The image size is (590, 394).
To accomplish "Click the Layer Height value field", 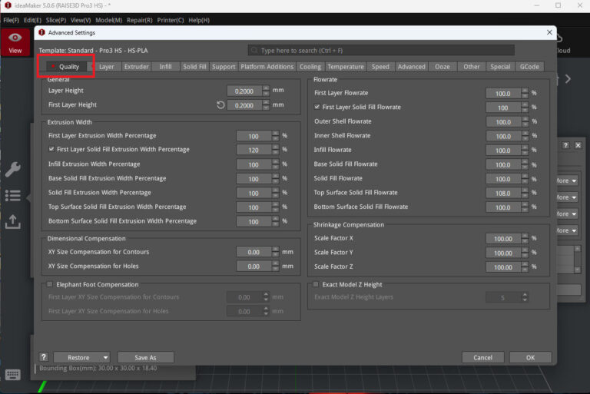I will [x=244, y=91].
